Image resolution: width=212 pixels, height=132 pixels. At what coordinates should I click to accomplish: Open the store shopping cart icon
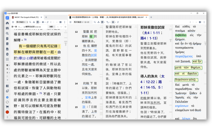pos(7,107)
